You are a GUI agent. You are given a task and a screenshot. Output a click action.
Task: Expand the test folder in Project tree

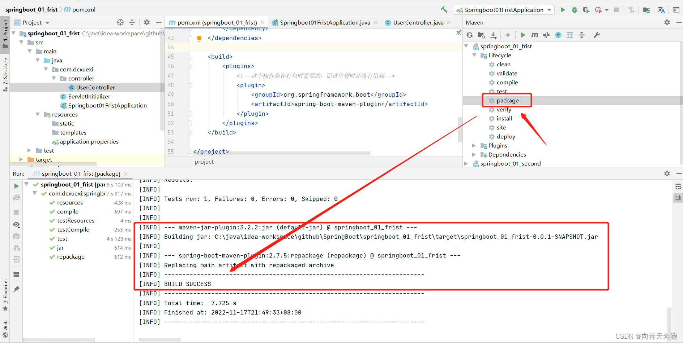(x=29, y=150)
